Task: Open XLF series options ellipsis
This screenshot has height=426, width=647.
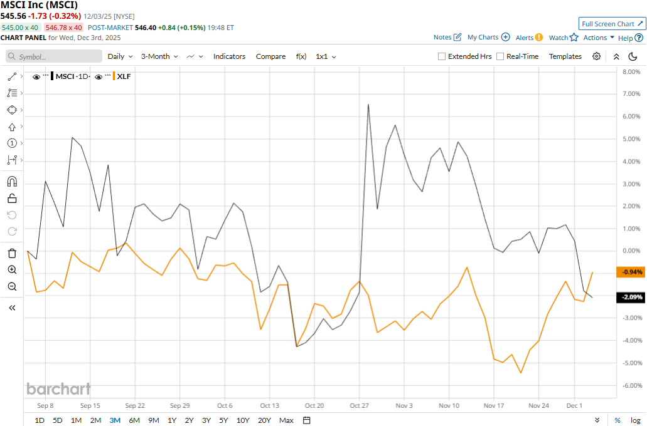Action: pos(108,76)
